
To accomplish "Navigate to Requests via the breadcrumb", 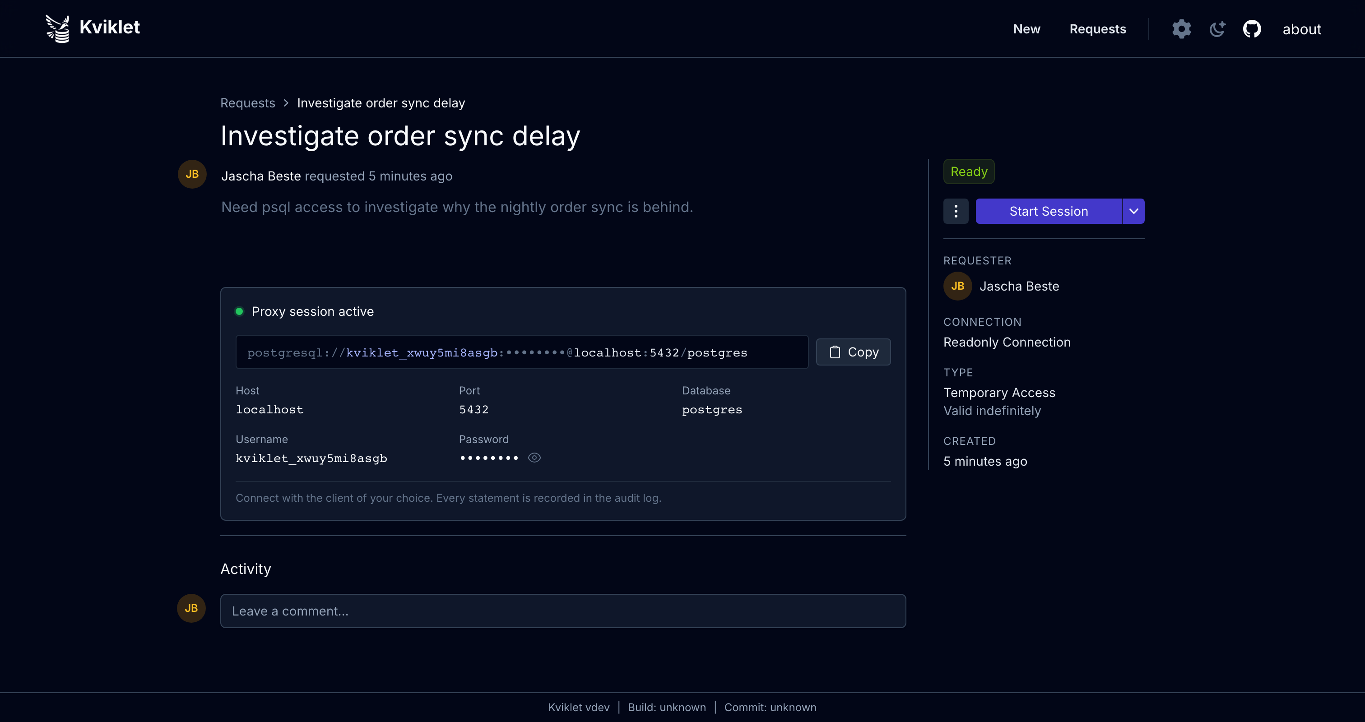I will tap(247, 103).
